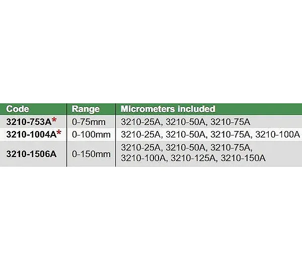
Task: Click 3210-50A in the 0-100mm row
Action: 186,134
